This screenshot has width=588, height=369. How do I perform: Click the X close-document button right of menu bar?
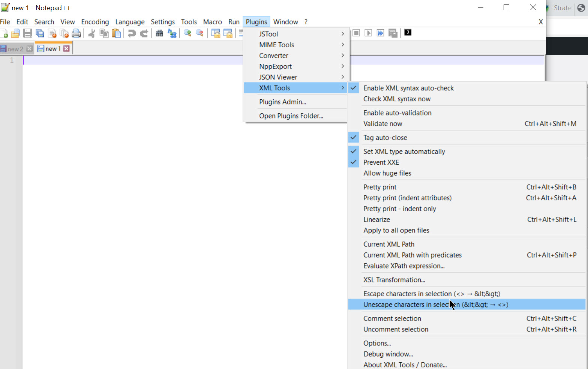541,22
